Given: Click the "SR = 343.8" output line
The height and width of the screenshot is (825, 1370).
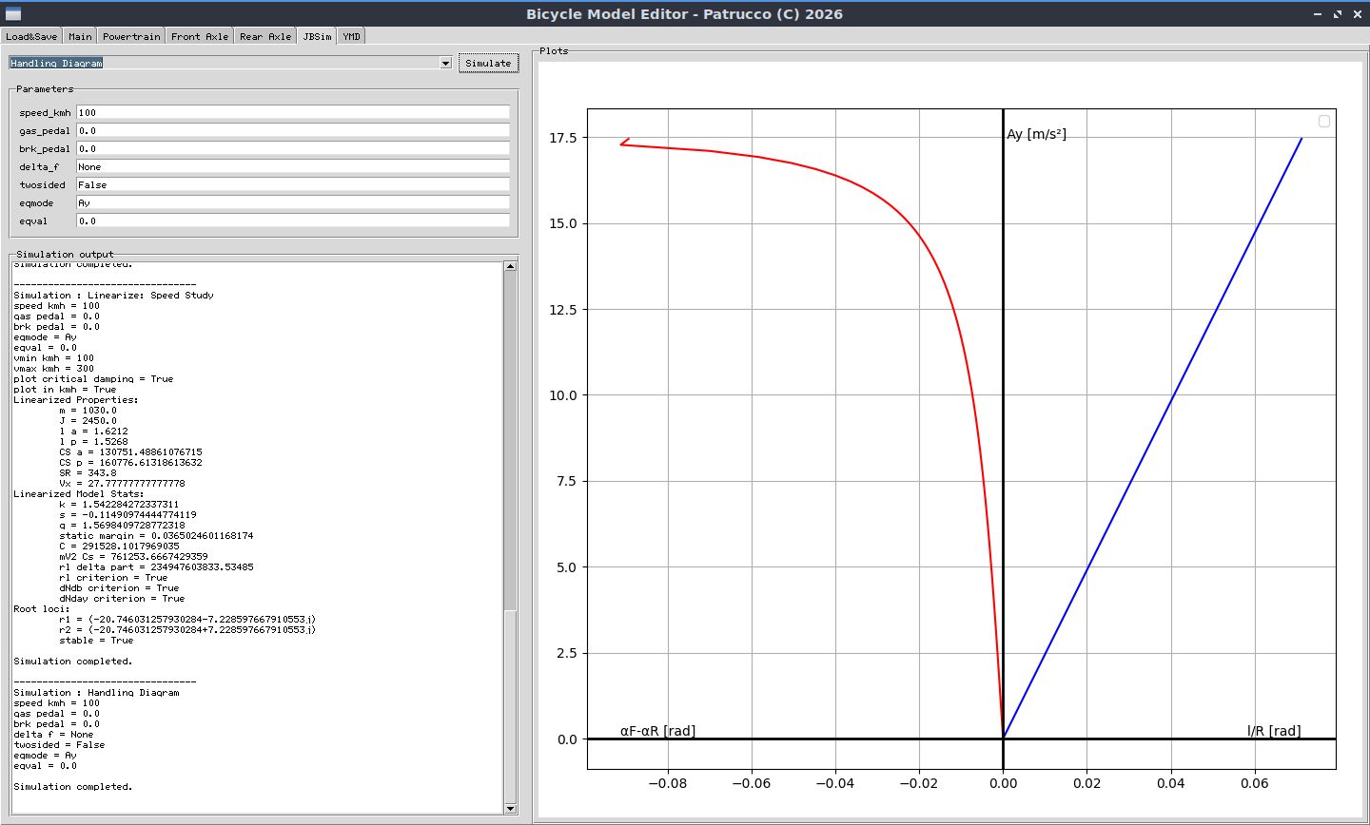Looking at the screenshot, I should (88, 473).
